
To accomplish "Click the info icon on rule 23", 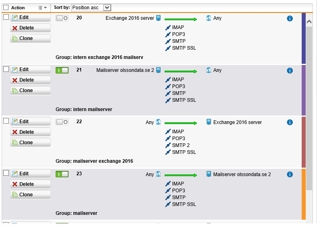I will pos(290,174).
